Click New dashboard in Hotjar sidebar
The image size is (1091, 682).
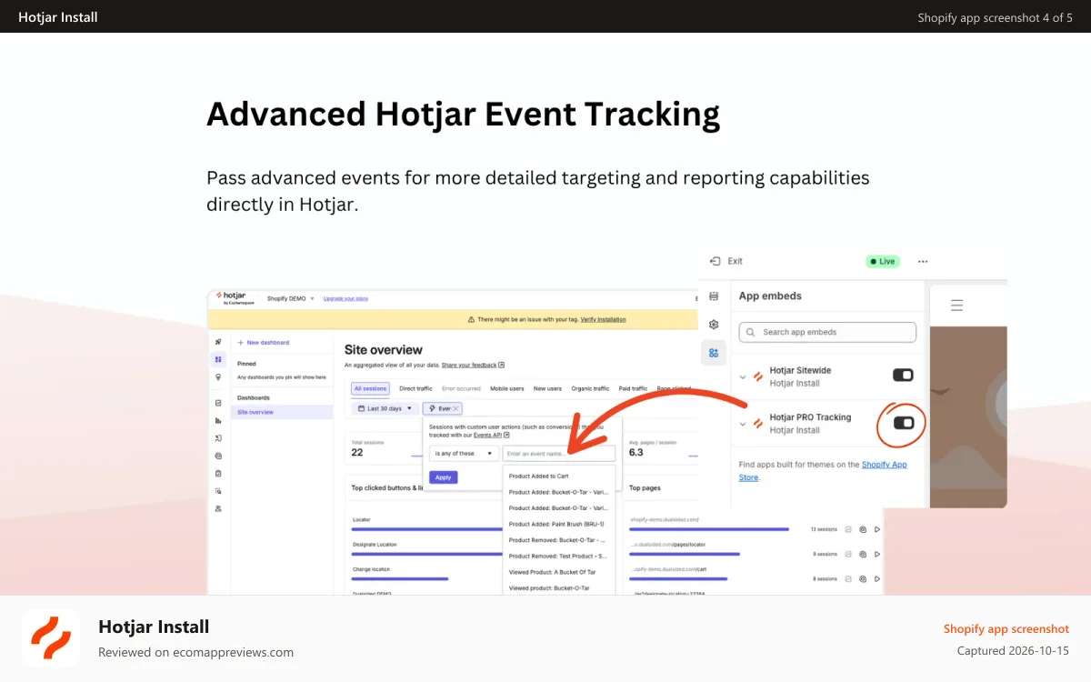pos(264,343)
